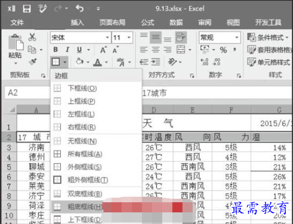The image size is (293, 224).
Task: Undo the last action
Action: click(x=80, y=9)
